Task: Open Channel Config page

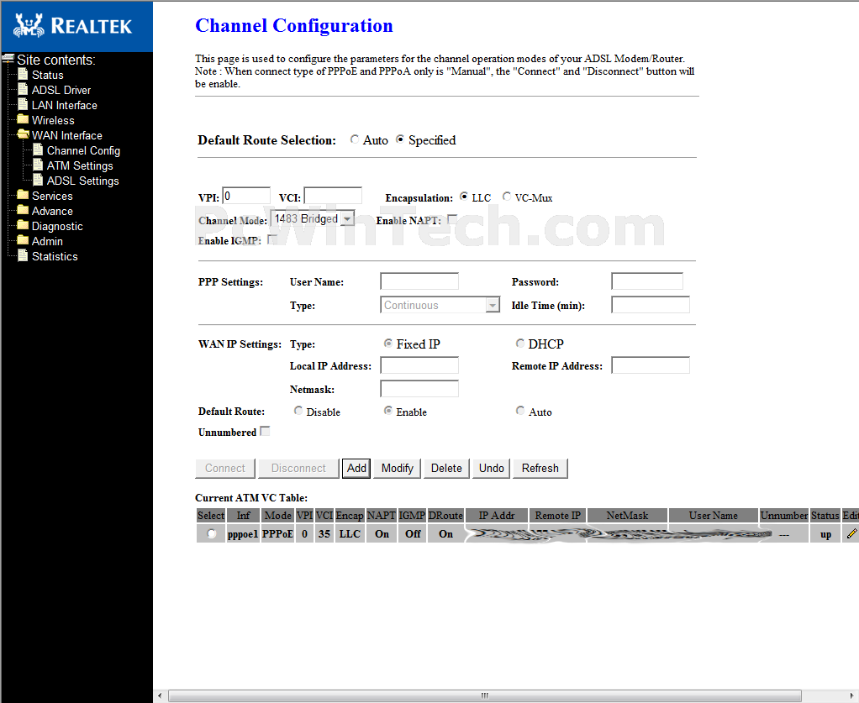Action: coord(83,150)
